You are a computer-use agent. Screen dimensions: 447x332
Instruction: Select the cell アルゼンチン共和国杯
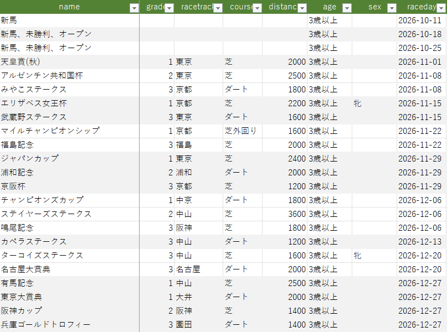coord(70,76)
